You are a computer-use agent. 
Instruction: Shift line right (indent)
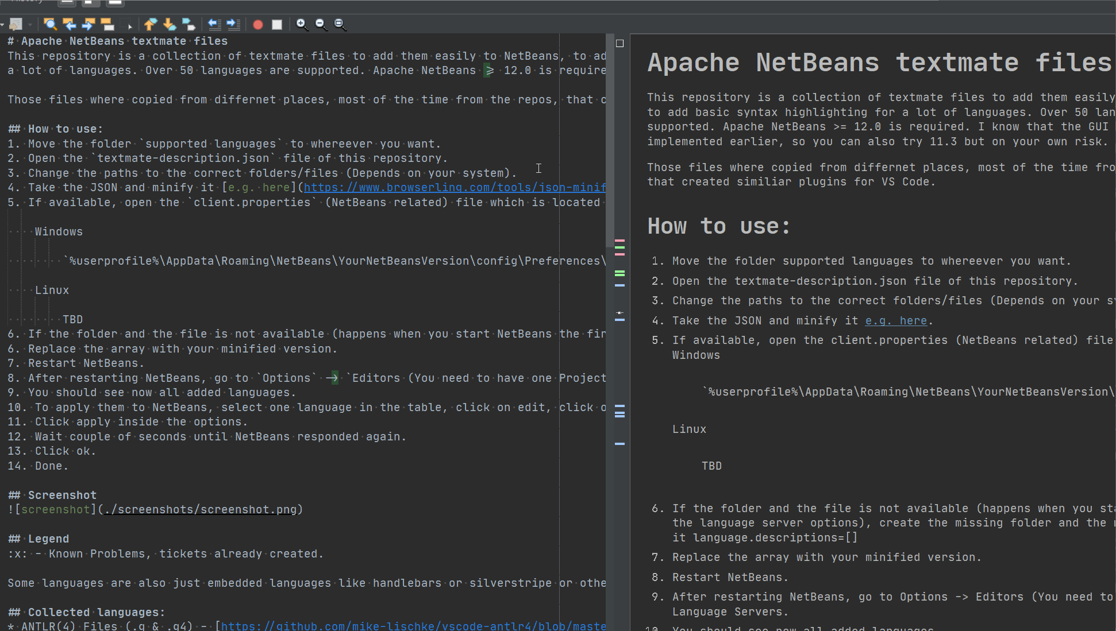coord(233,24)
